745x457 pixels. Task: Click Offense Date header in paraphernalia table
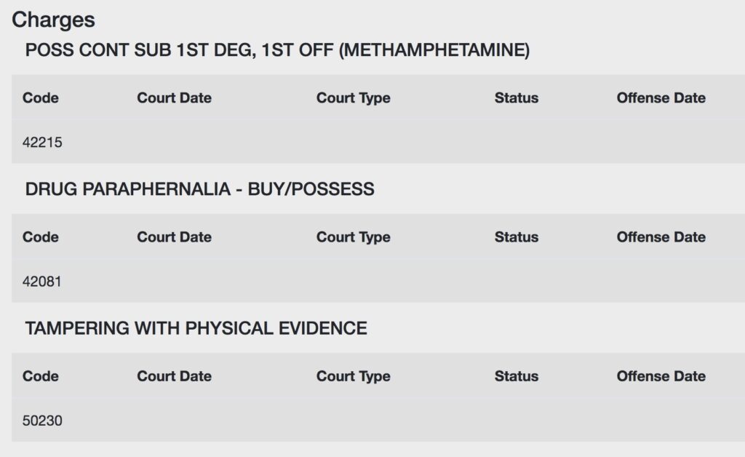coord(661,237)
